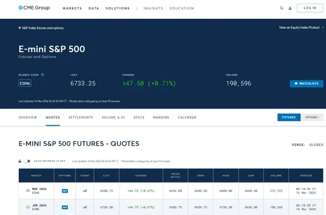
Task: Open the Education menu
Action: tap(182, 8)
